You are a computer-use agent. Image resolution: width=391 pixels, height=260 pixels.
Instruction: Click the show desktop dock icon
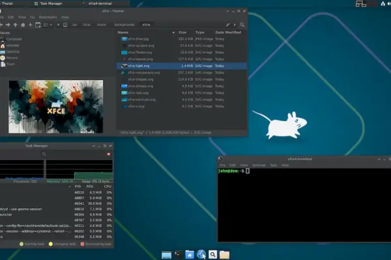click(166, 255)
